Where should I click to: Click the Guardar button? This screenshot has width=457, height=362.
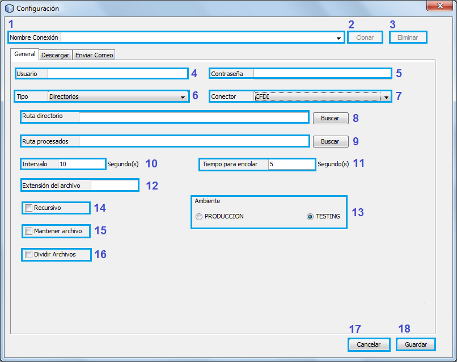[x=416, y=344]
